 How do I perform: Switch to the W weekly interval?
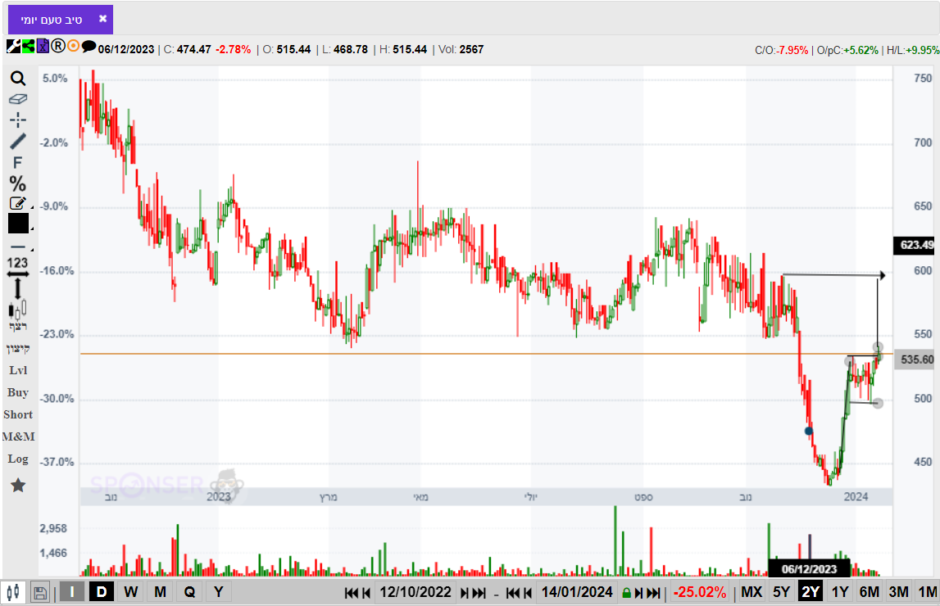pos(130,592)
